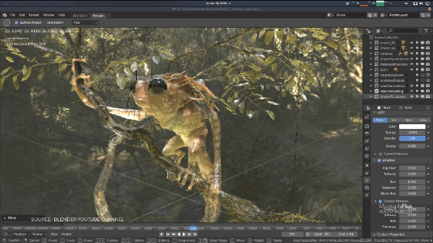
Task: Open the Render menu
Action: coord(34,15)
